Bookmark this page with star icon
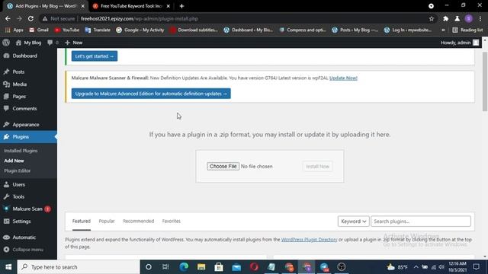 432,18
